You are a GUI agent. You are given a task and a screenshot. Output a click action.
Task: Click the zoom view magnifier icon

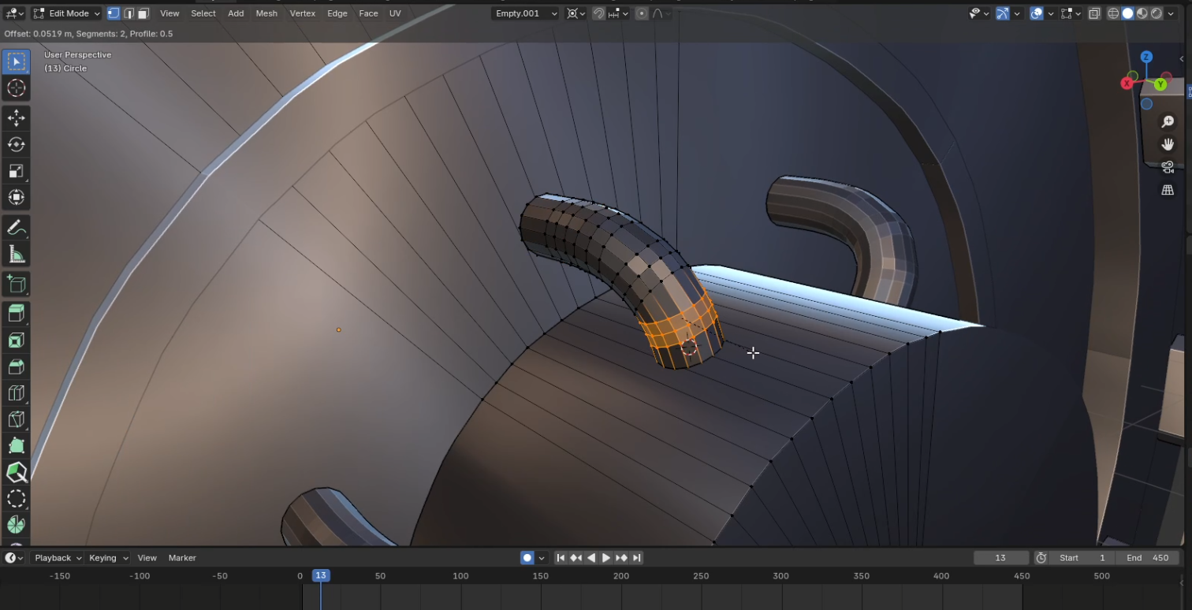(1168, 122)
